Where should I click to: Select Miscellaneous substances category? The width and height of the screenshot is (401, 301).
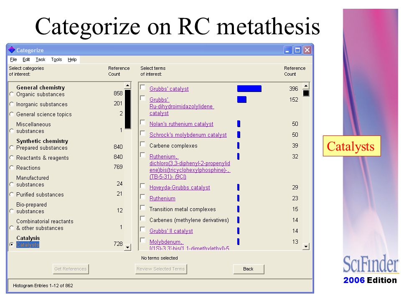click(x=12, y=131)
